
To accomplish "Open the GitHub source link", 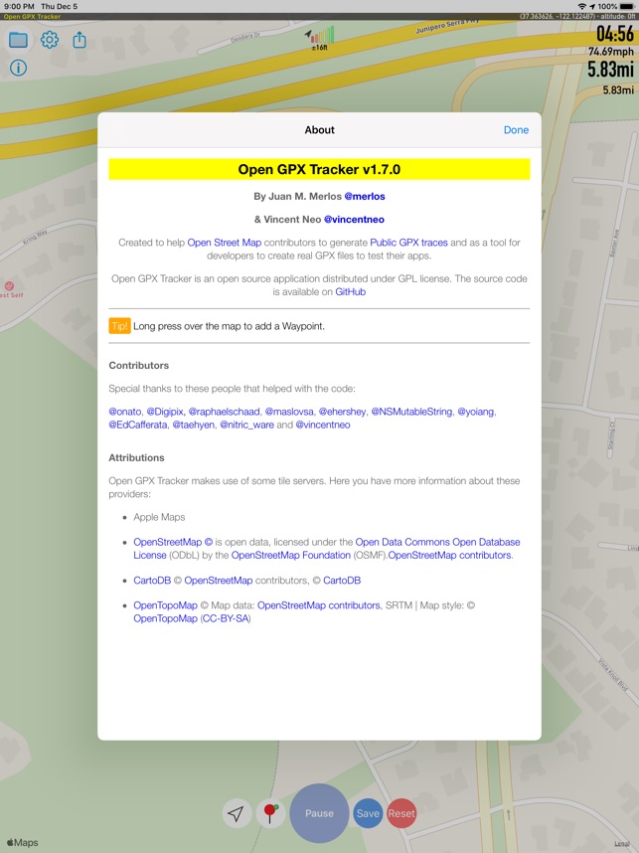I will (x=350, y=292).
